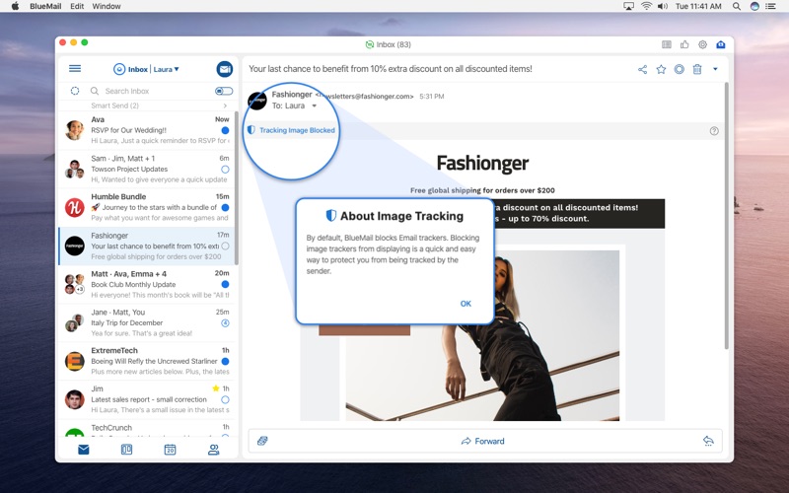Click the blue unified inbox icon in the title bar
The width and height of the screenshot is (789, 493).
click(x=721, y=44)
